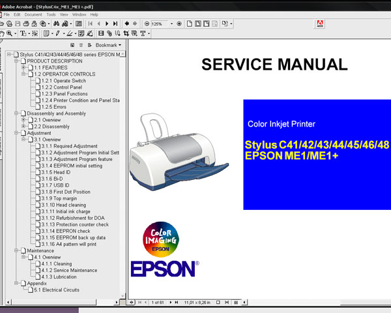
Task: Open bookmark 1.2.1 Operate Switch
Action: [x=64, y=81]
